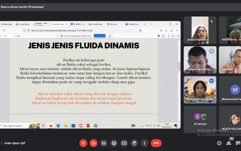Screen dimensions: 241x151
Task: Unmute the microphone in Meet
Action: click(x=83, y=143)
